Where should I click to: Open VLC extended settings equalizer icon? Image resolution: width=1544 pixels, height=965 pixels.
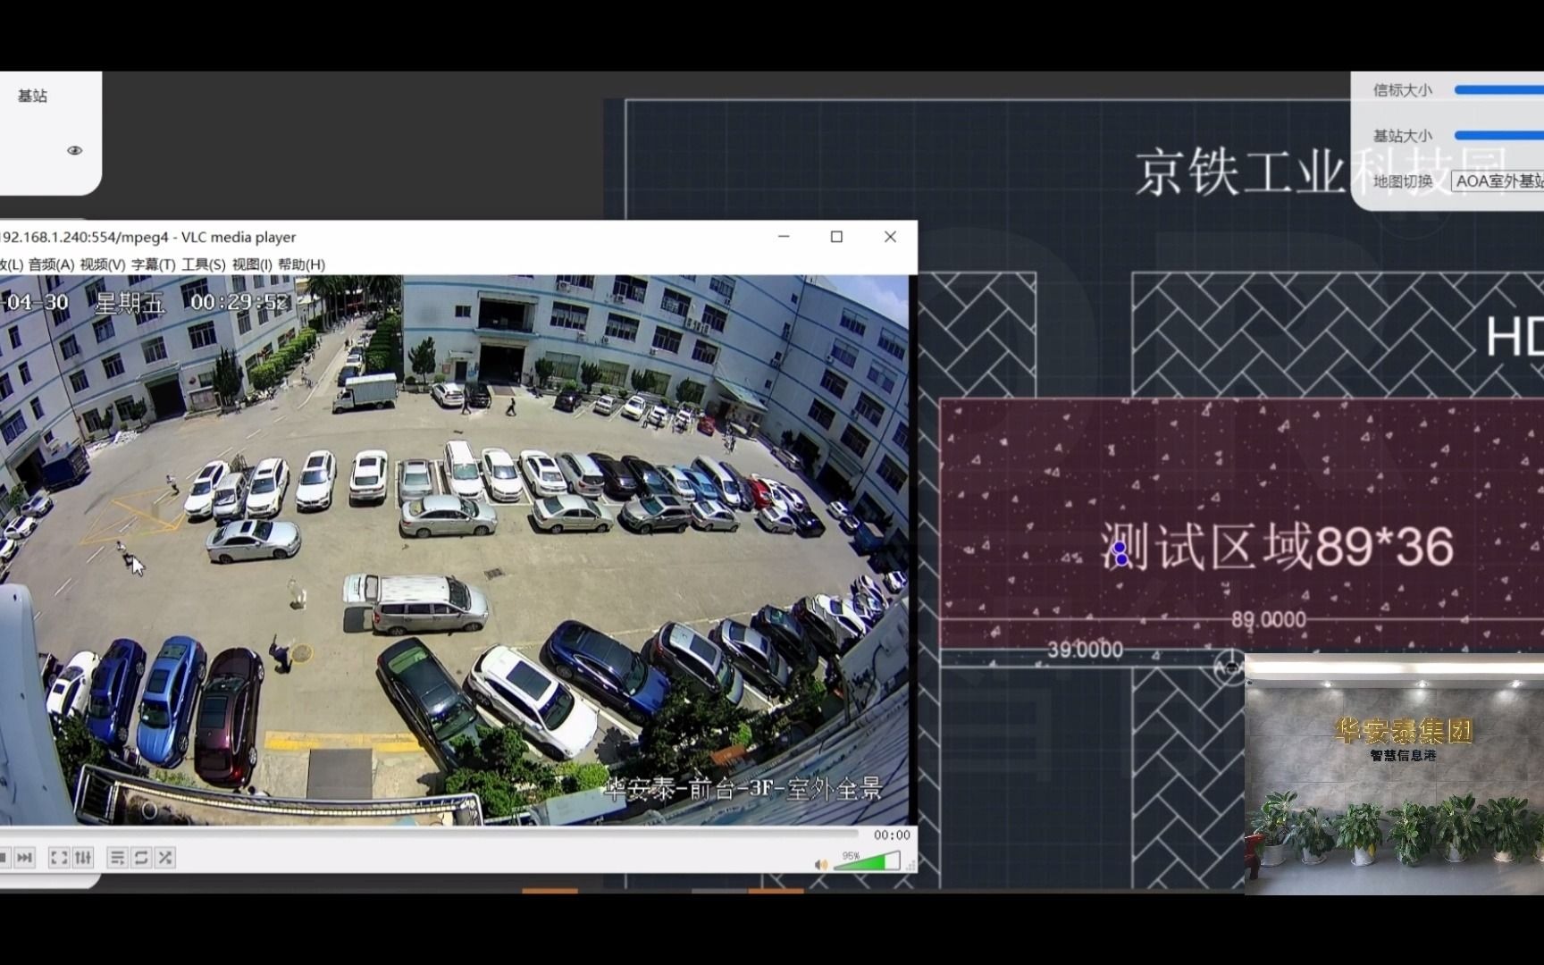pyautogui.click(x=83, y=857)
